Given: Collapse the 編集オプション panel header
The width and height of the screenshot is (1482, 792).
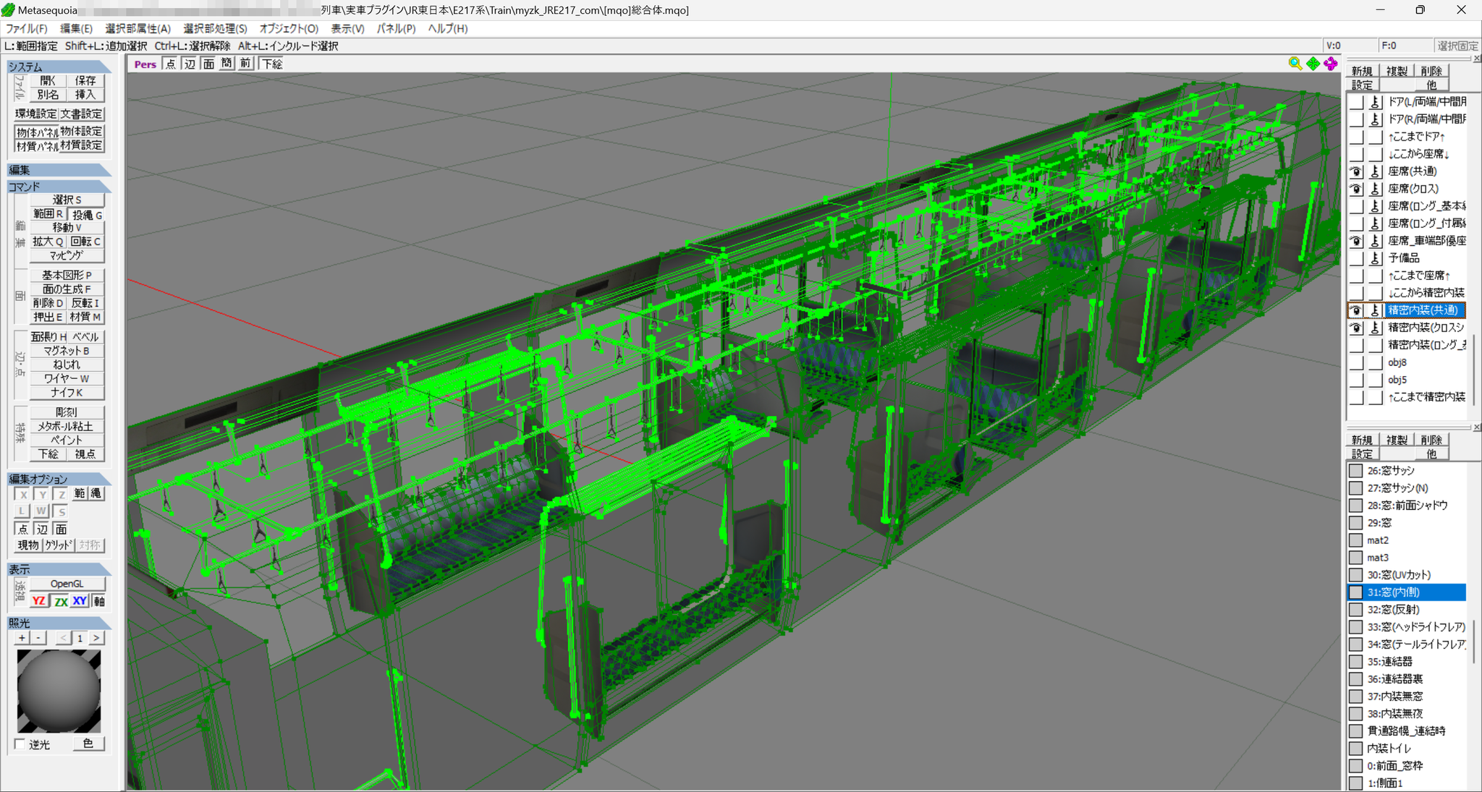Looking at the screenshot, I should pos(59,479).
